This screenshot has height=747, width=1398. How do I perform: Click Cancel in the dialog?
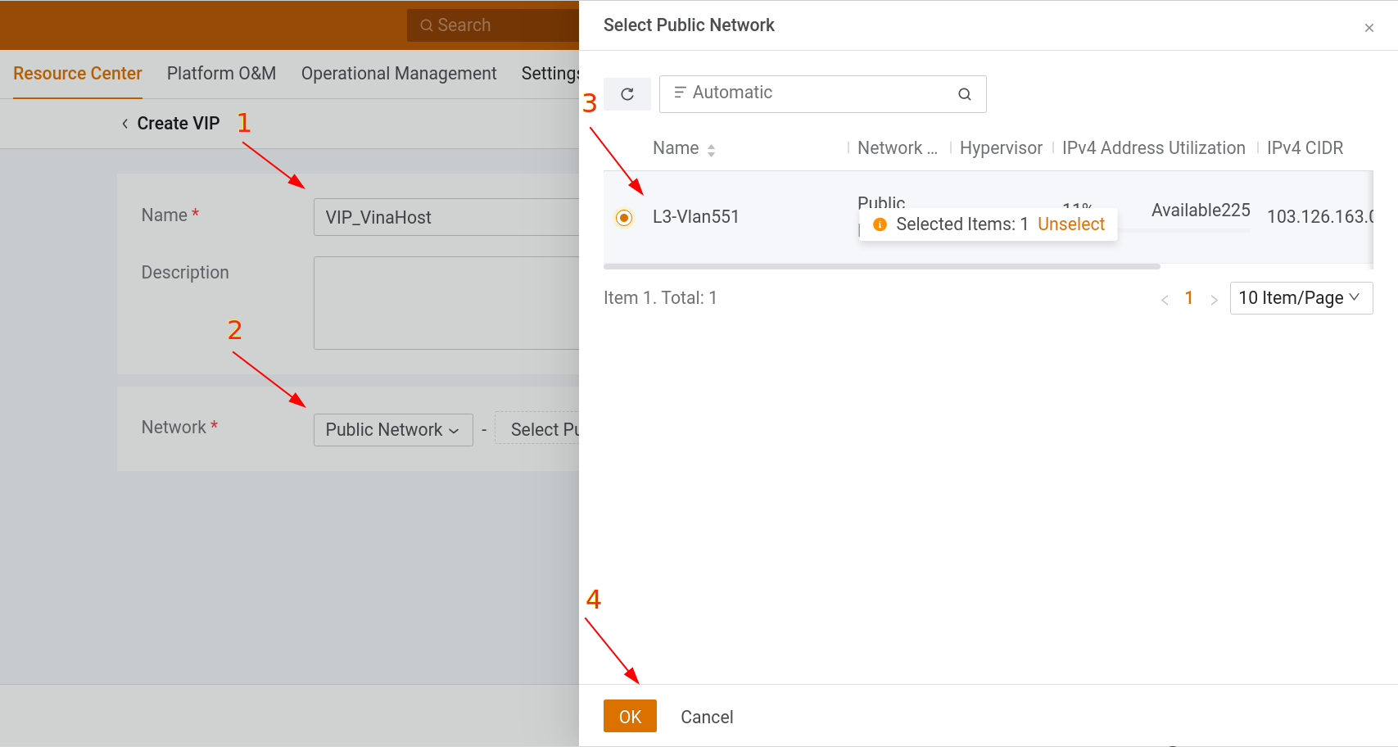[x=706, y=717]
